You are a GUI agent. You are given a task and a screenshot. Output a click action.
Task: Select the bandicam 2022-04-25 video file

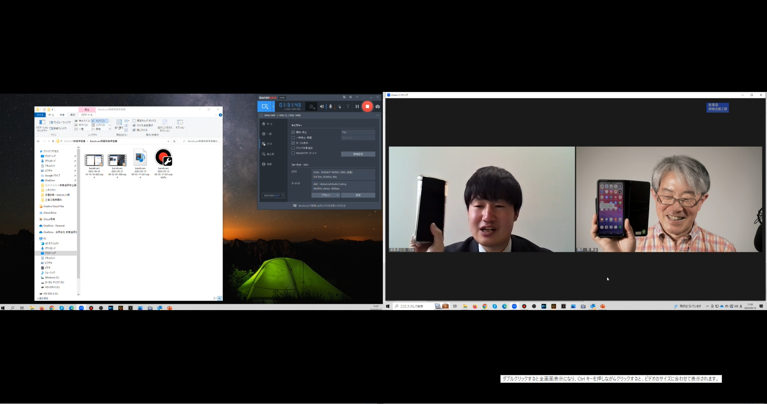[x=94, y=166]
